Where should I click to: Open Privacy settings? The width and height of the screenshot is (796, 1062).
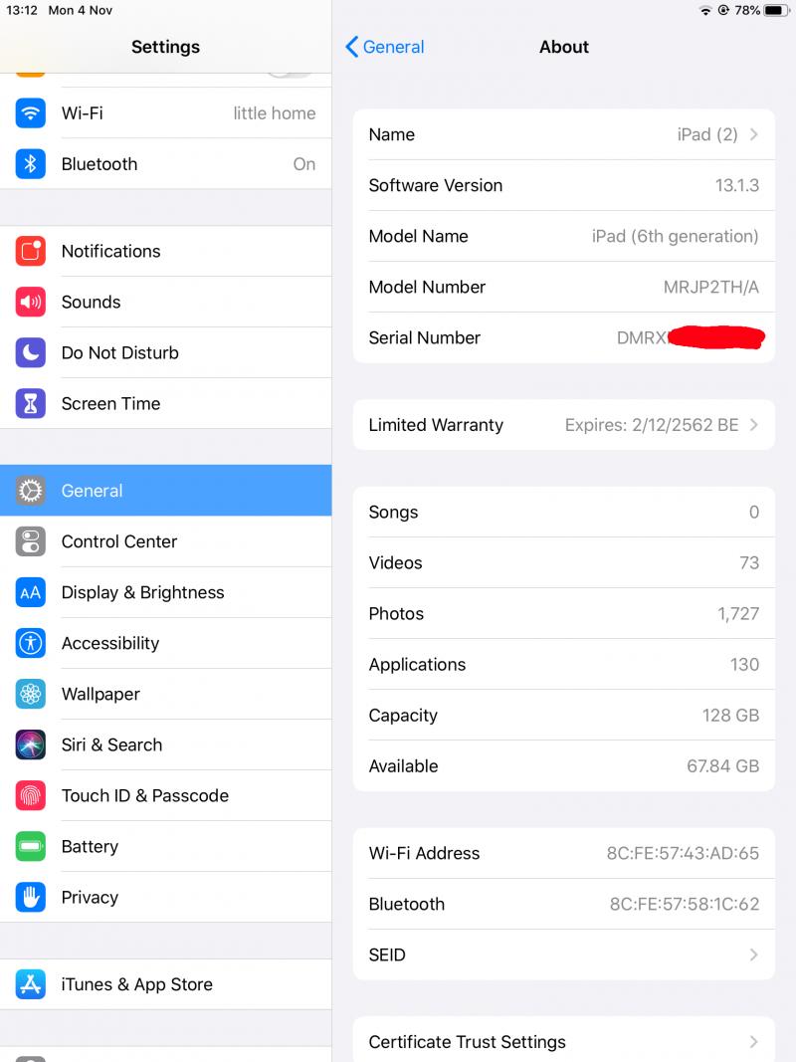pos(166,898)
